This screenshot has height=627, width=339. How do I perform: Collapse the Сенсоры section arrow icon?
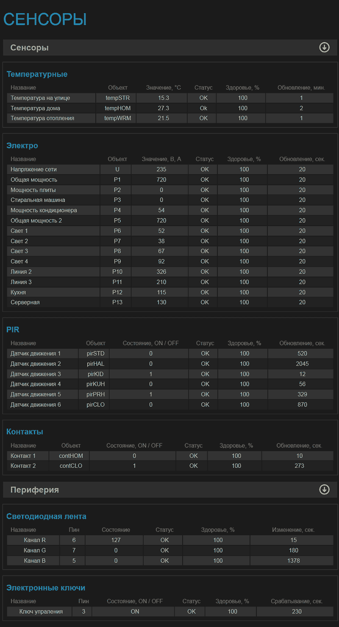324,47
